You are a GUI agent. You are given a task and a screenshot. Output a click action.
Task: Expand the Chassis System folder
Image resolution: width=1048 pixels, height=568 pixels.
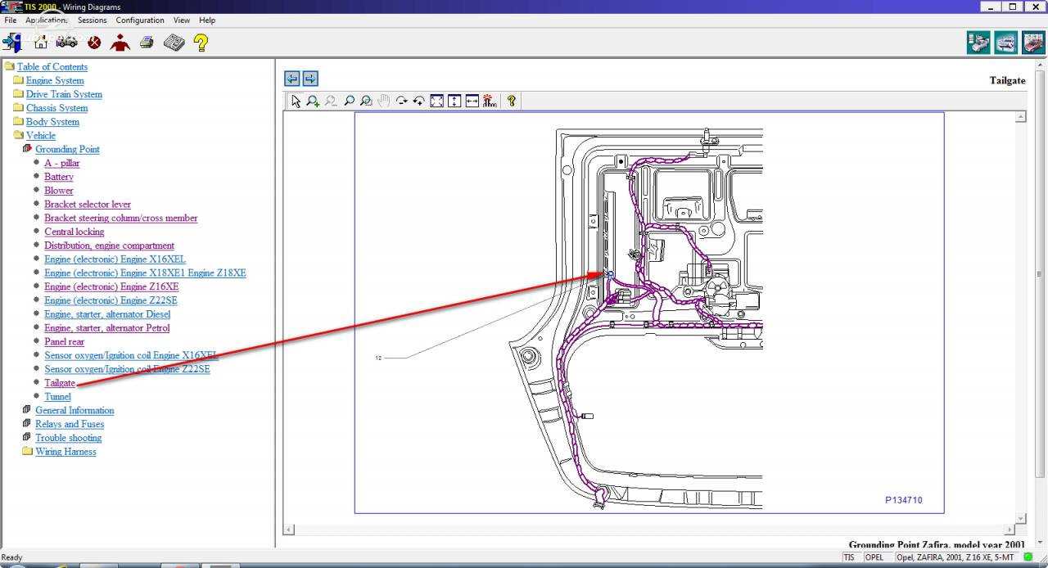[x=18, y=107]
